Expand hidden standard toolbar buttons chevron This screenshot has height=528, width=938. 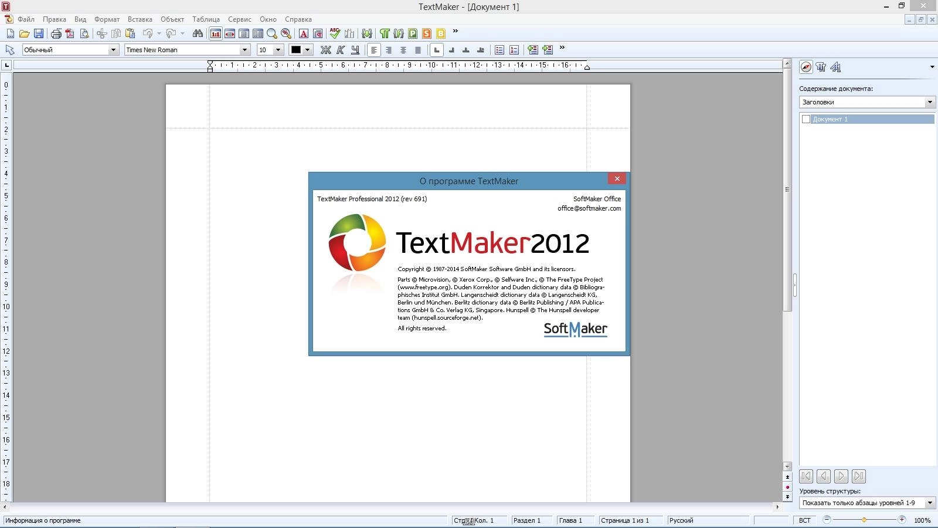pos(456,32)
